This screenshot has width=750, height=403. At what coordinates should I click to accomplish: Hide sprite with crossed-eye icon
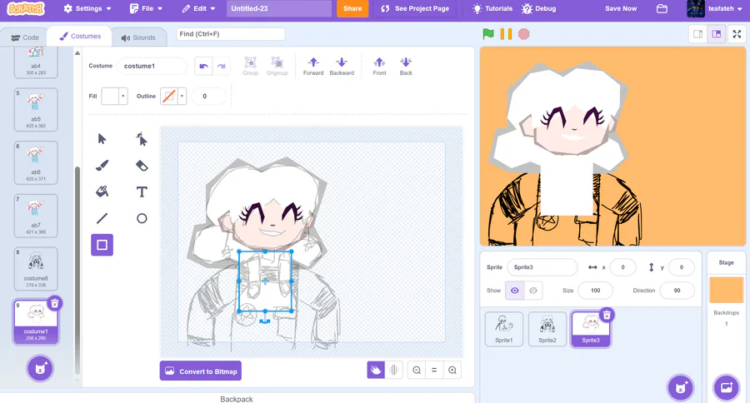(x=532, y=291)
